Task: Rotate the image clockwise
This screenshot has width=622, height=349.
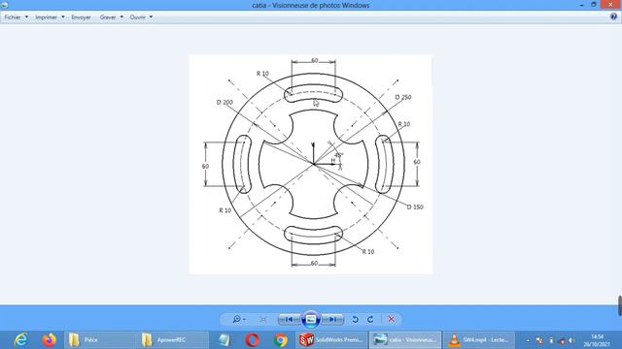Action: coord(370,319)
